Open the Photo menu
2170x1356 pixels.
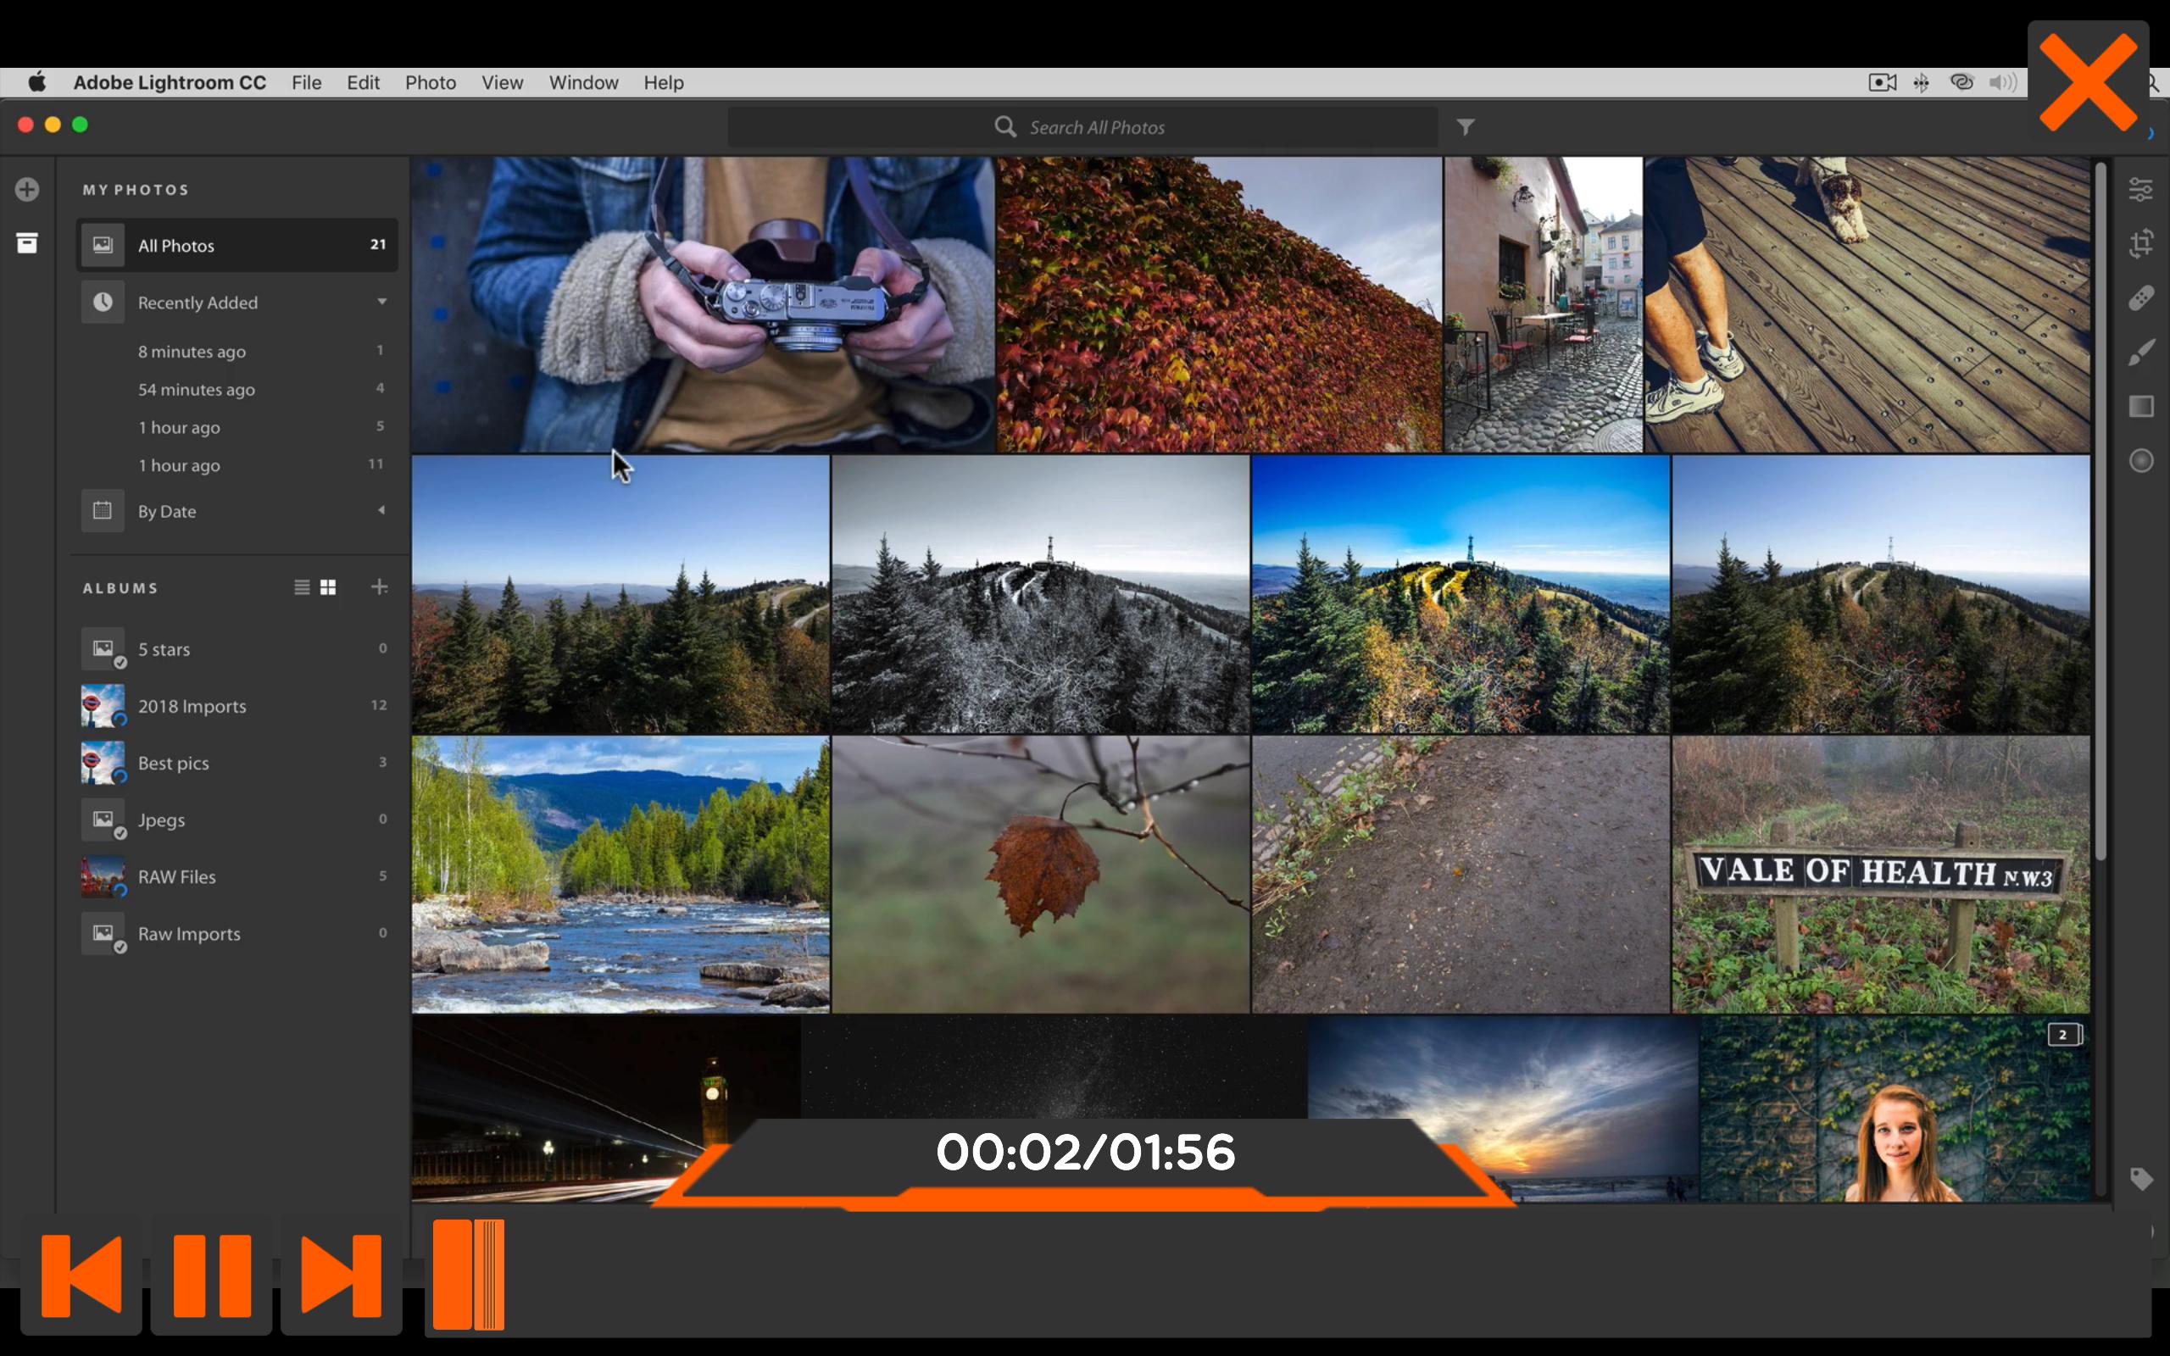click(431, 82)
